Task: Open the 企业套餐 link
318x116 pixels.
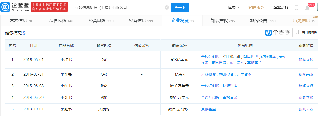Action: pyautogui.click(x=281, y=7)
